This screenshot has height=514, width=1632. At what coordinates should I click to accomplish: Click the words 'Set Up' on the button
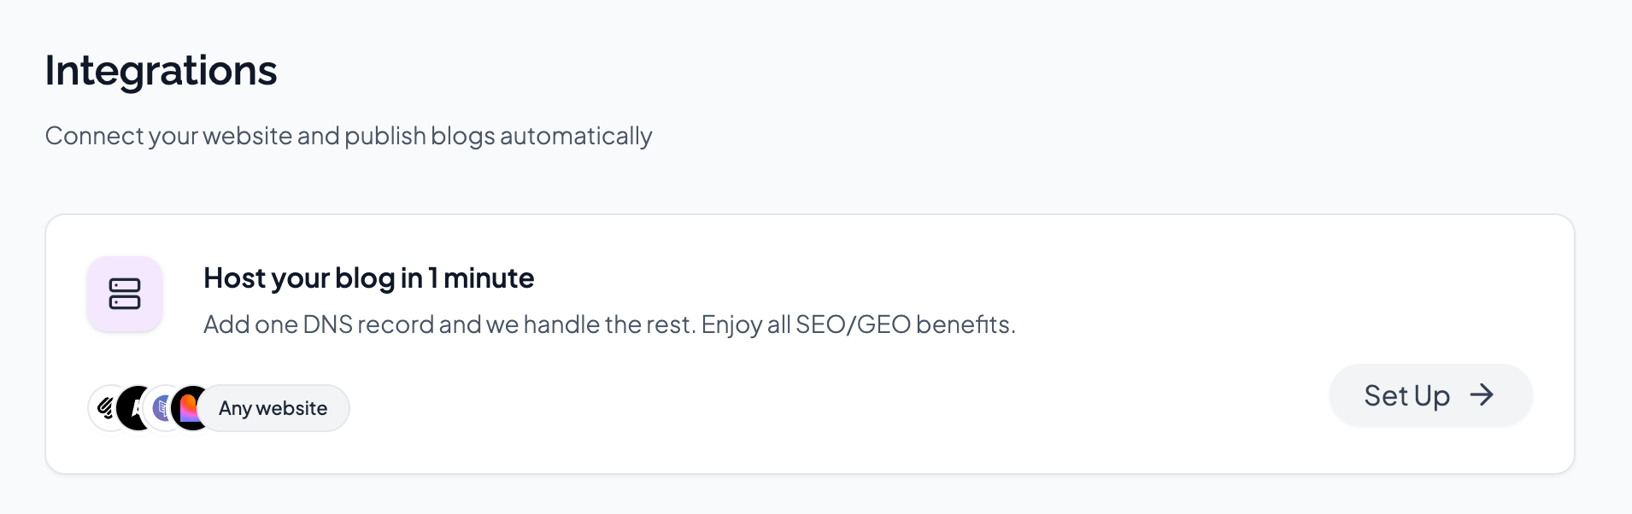click(x=1406, y=395)
